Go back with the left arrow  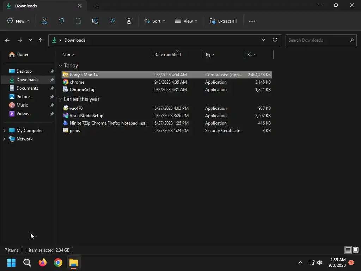tap(7, 40)
